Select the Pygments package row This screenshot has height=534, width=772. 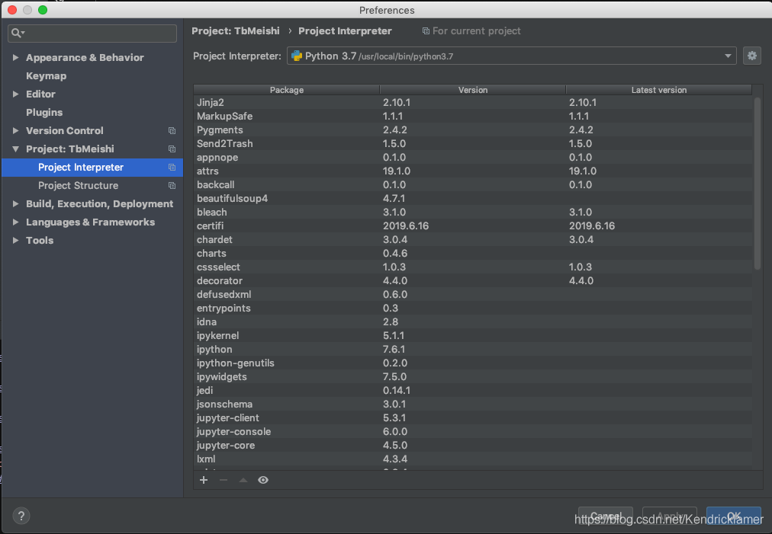473,130
